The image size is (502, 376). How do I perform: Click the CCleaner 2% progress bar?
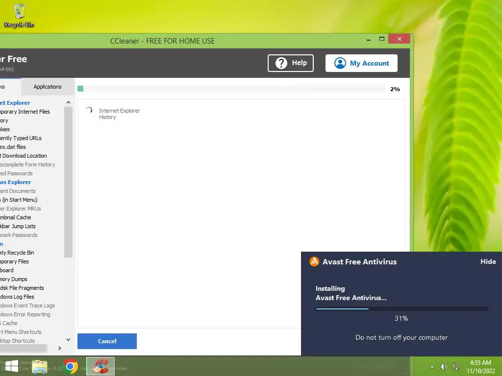tap(231, 89)
